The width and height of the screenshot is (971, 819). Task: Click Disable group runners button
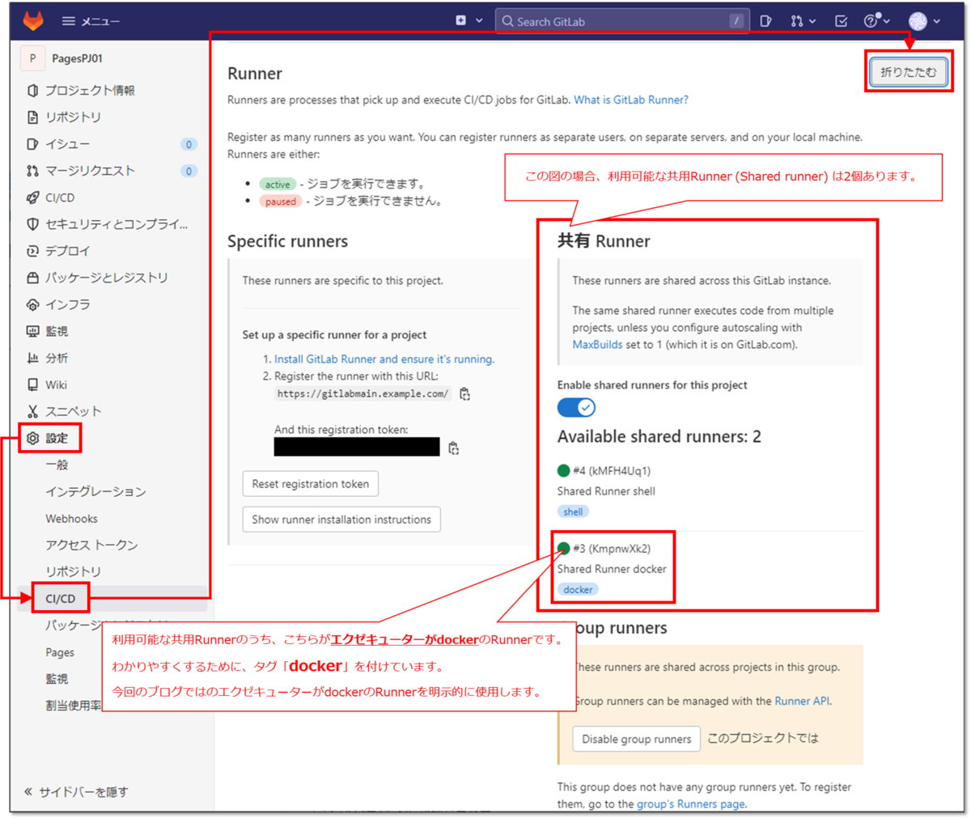pos(636,739)
